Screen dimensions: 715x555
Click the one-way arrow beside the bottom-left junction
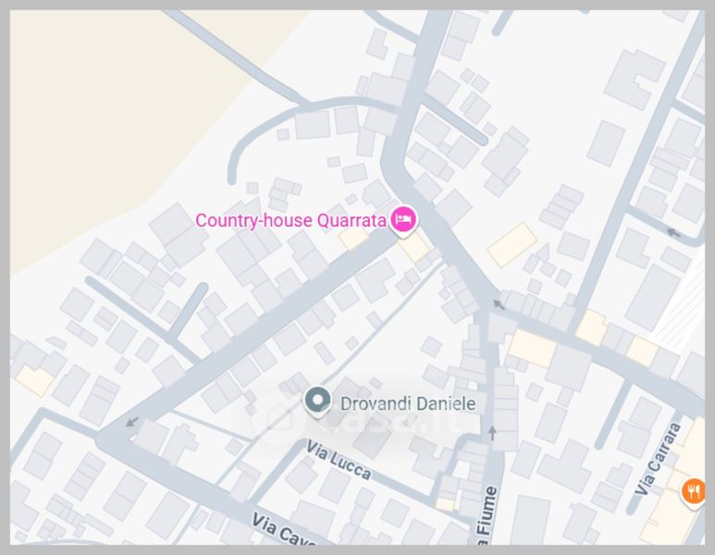(x=132, y=422)
